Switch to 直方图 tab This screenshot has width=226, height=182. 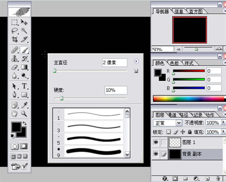(196, 11)
